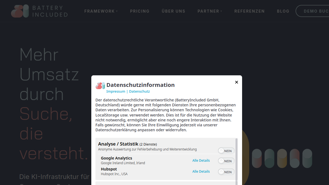Screen dimensions: 329x185
Task: Click the logo icon beside Datenschutzinformation title
Action: (x=100, y=86)
